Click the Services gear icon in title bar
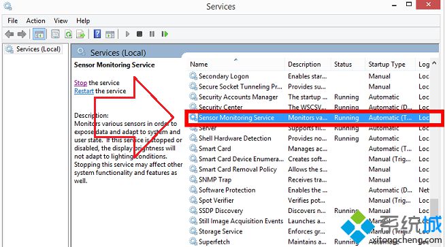This screenshot has height=247, width=445. (x=7, y=6)
